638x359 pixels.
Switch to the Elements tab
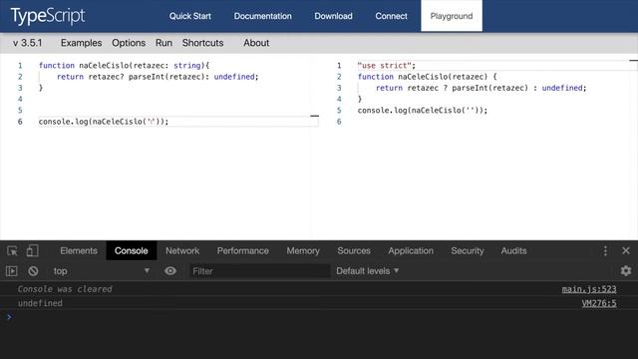(79, 250)
